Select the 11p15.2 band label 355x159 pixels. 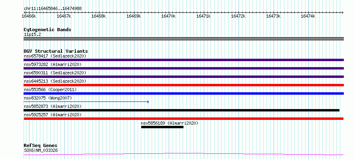pyautogui.click(x=32, y=34)
